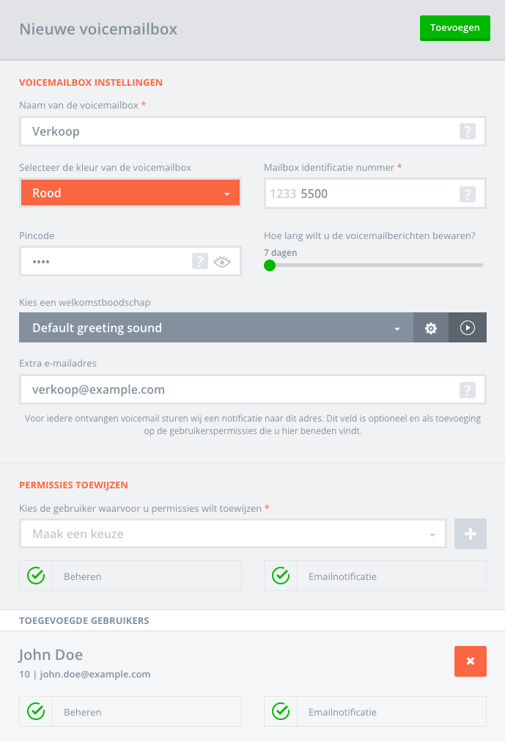The width and height of the screenshot is (505, 742).
Task: Toggle Beheren permission for John Doe
Action: click(x=36, y=711)
